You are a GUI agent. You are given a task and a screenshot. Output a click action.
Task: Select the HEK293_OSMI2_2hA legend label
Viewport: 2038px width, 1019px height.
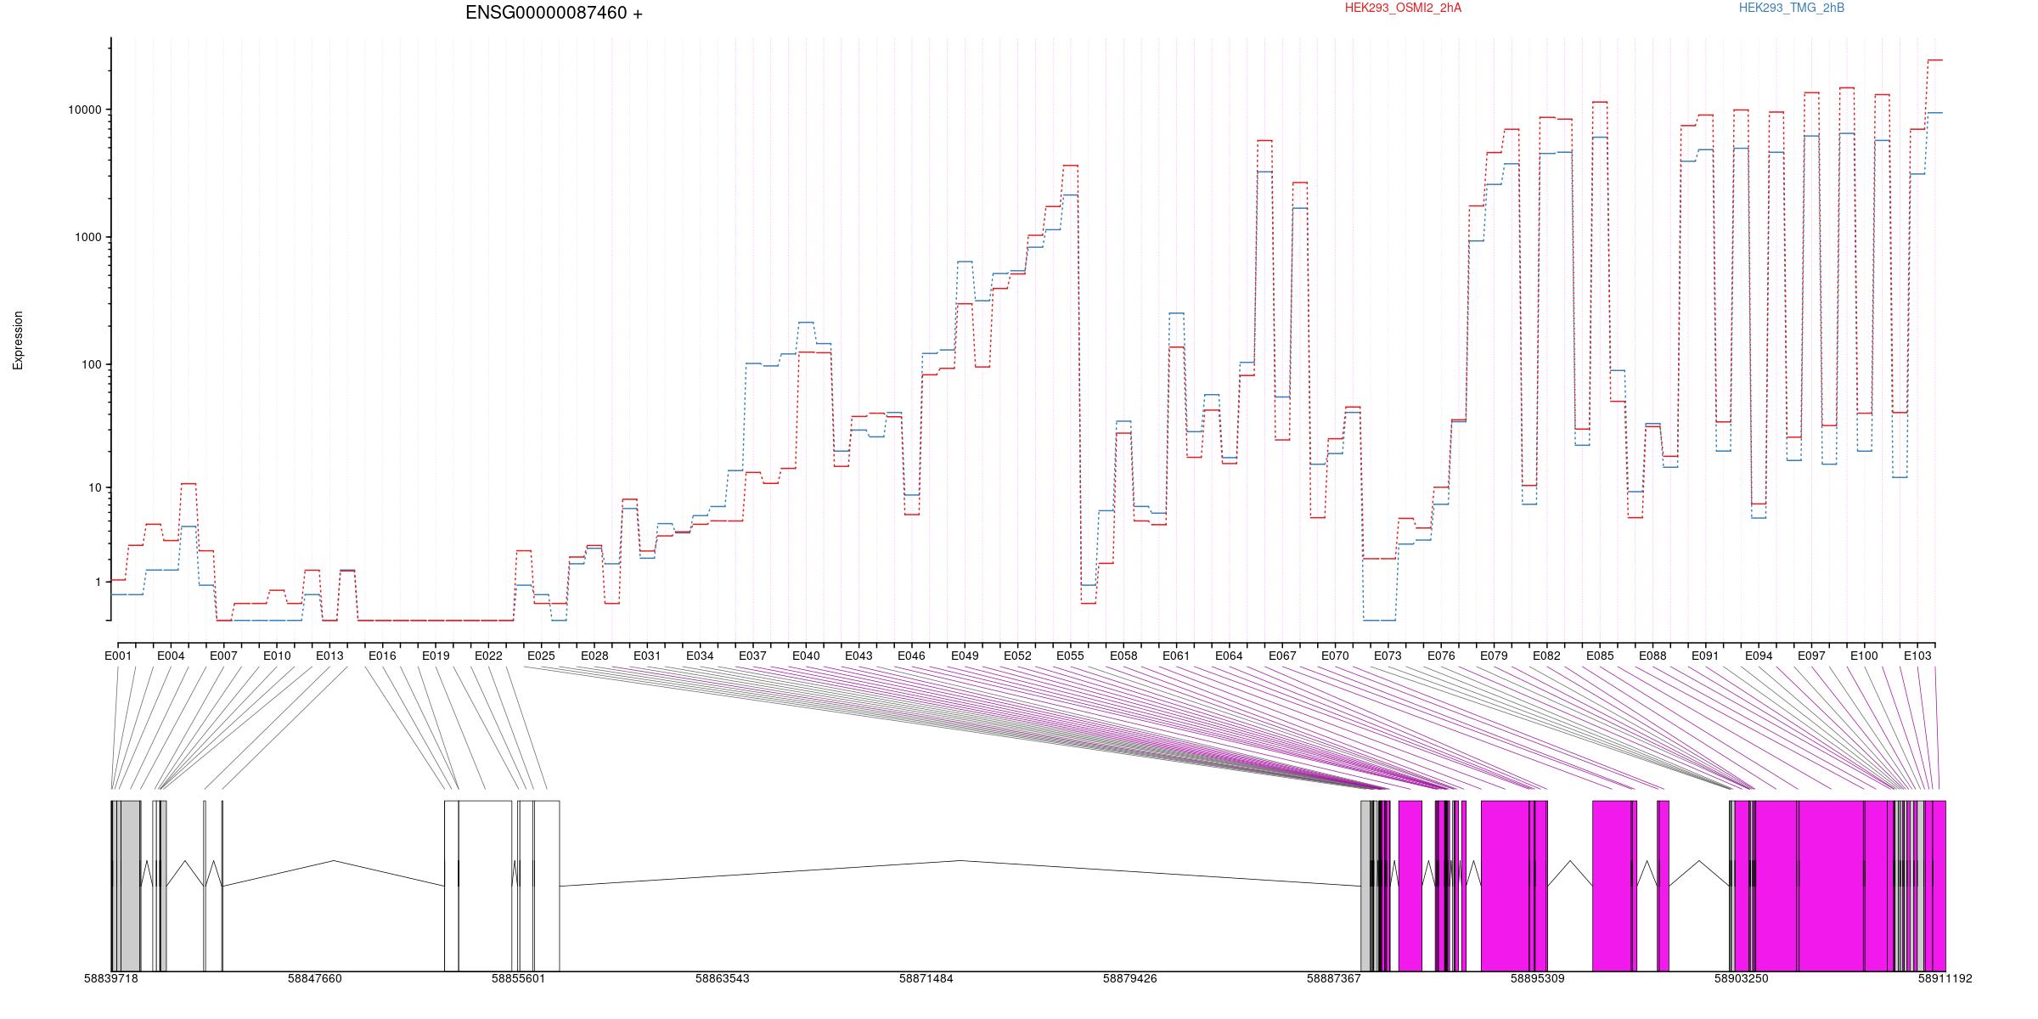click(1404, 8)
